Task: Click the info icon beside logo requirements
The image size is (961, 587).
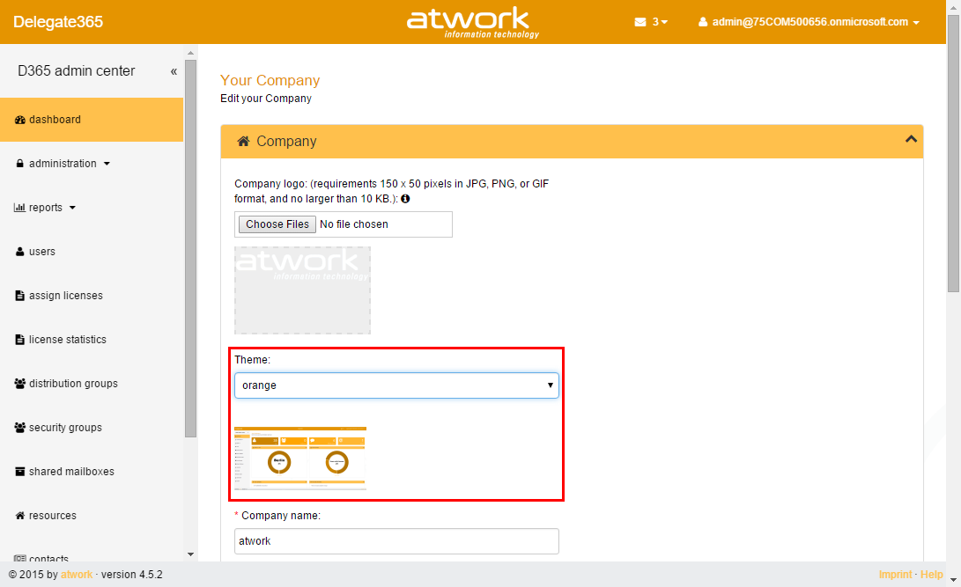Action: coord(405,199)
